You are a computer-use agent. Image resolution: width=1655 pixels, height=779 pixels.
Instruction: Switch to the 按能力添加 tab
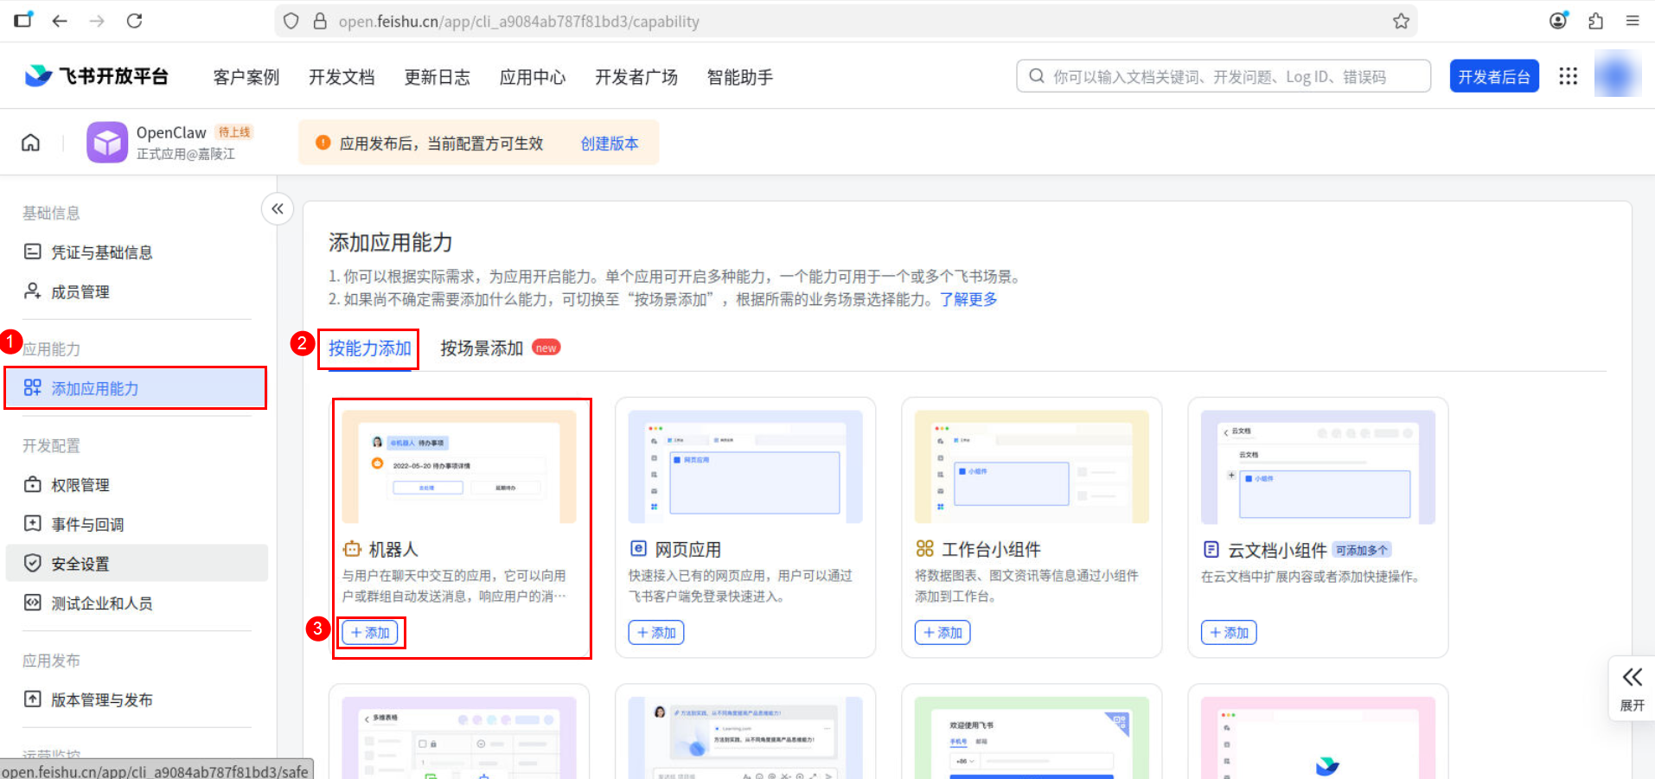pyautogui.click(x=369, y=348)
